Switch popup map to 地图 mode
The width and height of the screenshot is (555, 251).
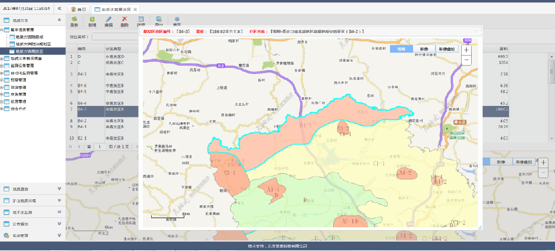coord(402,49)
